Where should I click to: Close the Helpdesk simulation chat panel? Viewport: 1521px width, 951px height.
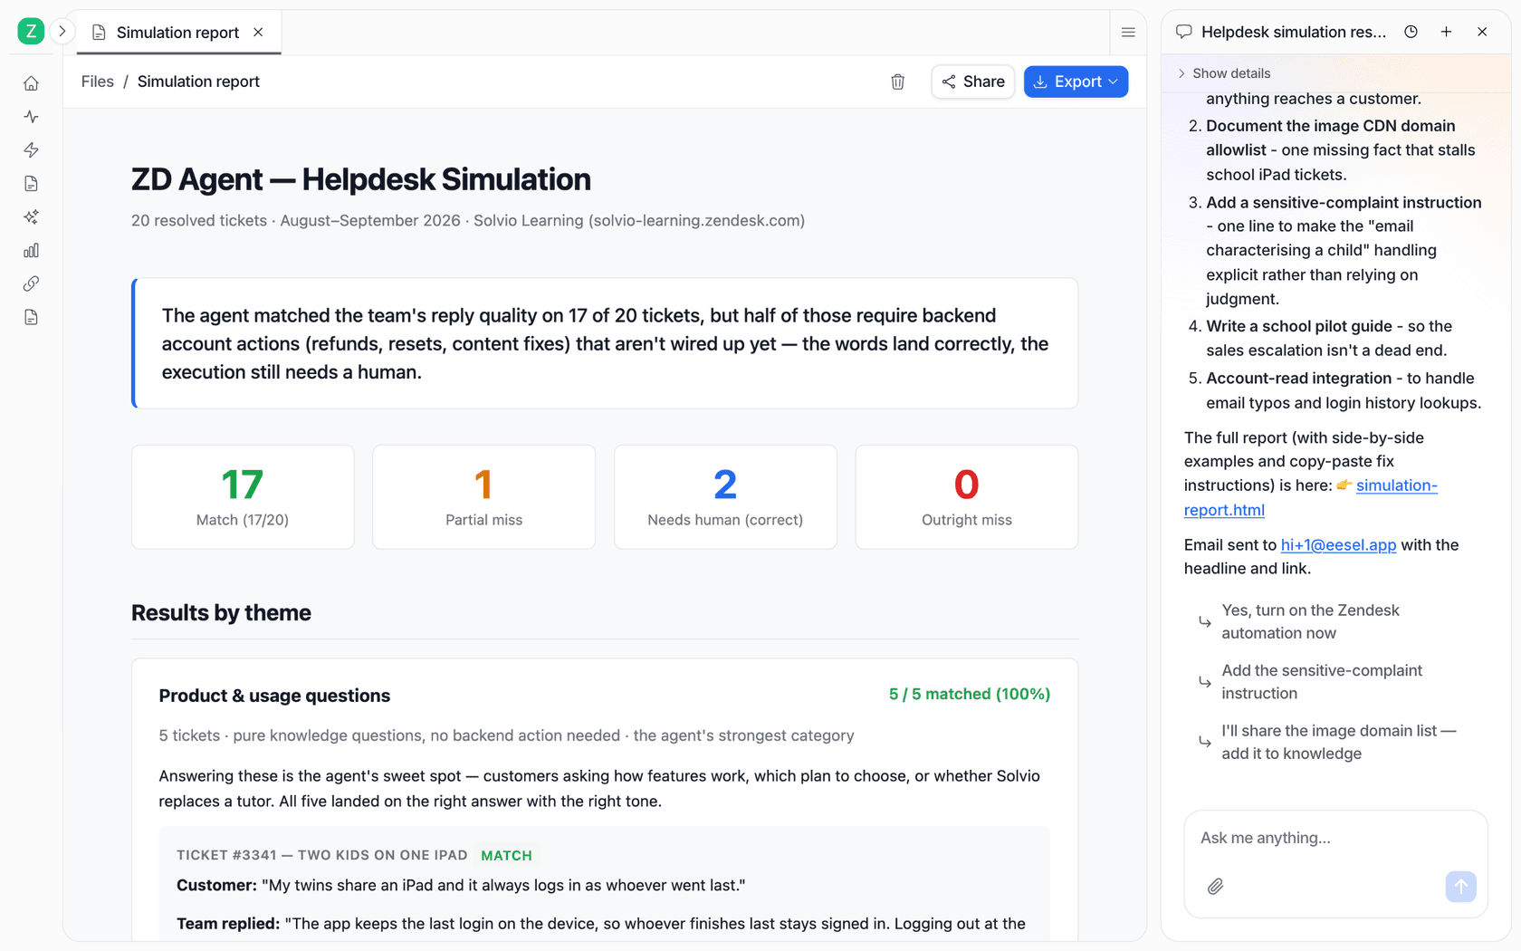pyautogui.click(x=1482, y=32)
